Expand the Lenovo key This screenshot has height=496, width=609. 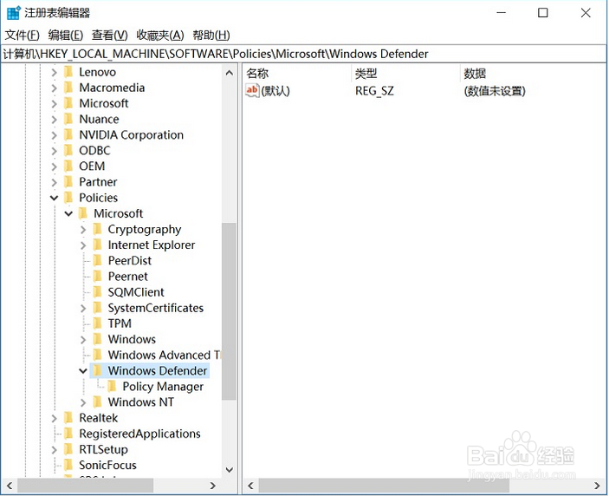54,72
